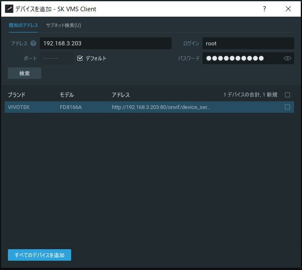The height and width of the screenshot is (270, 302).
Task: Check the VIVOTEK FD8166A row checkbox
Action: [x=287, y=107]
